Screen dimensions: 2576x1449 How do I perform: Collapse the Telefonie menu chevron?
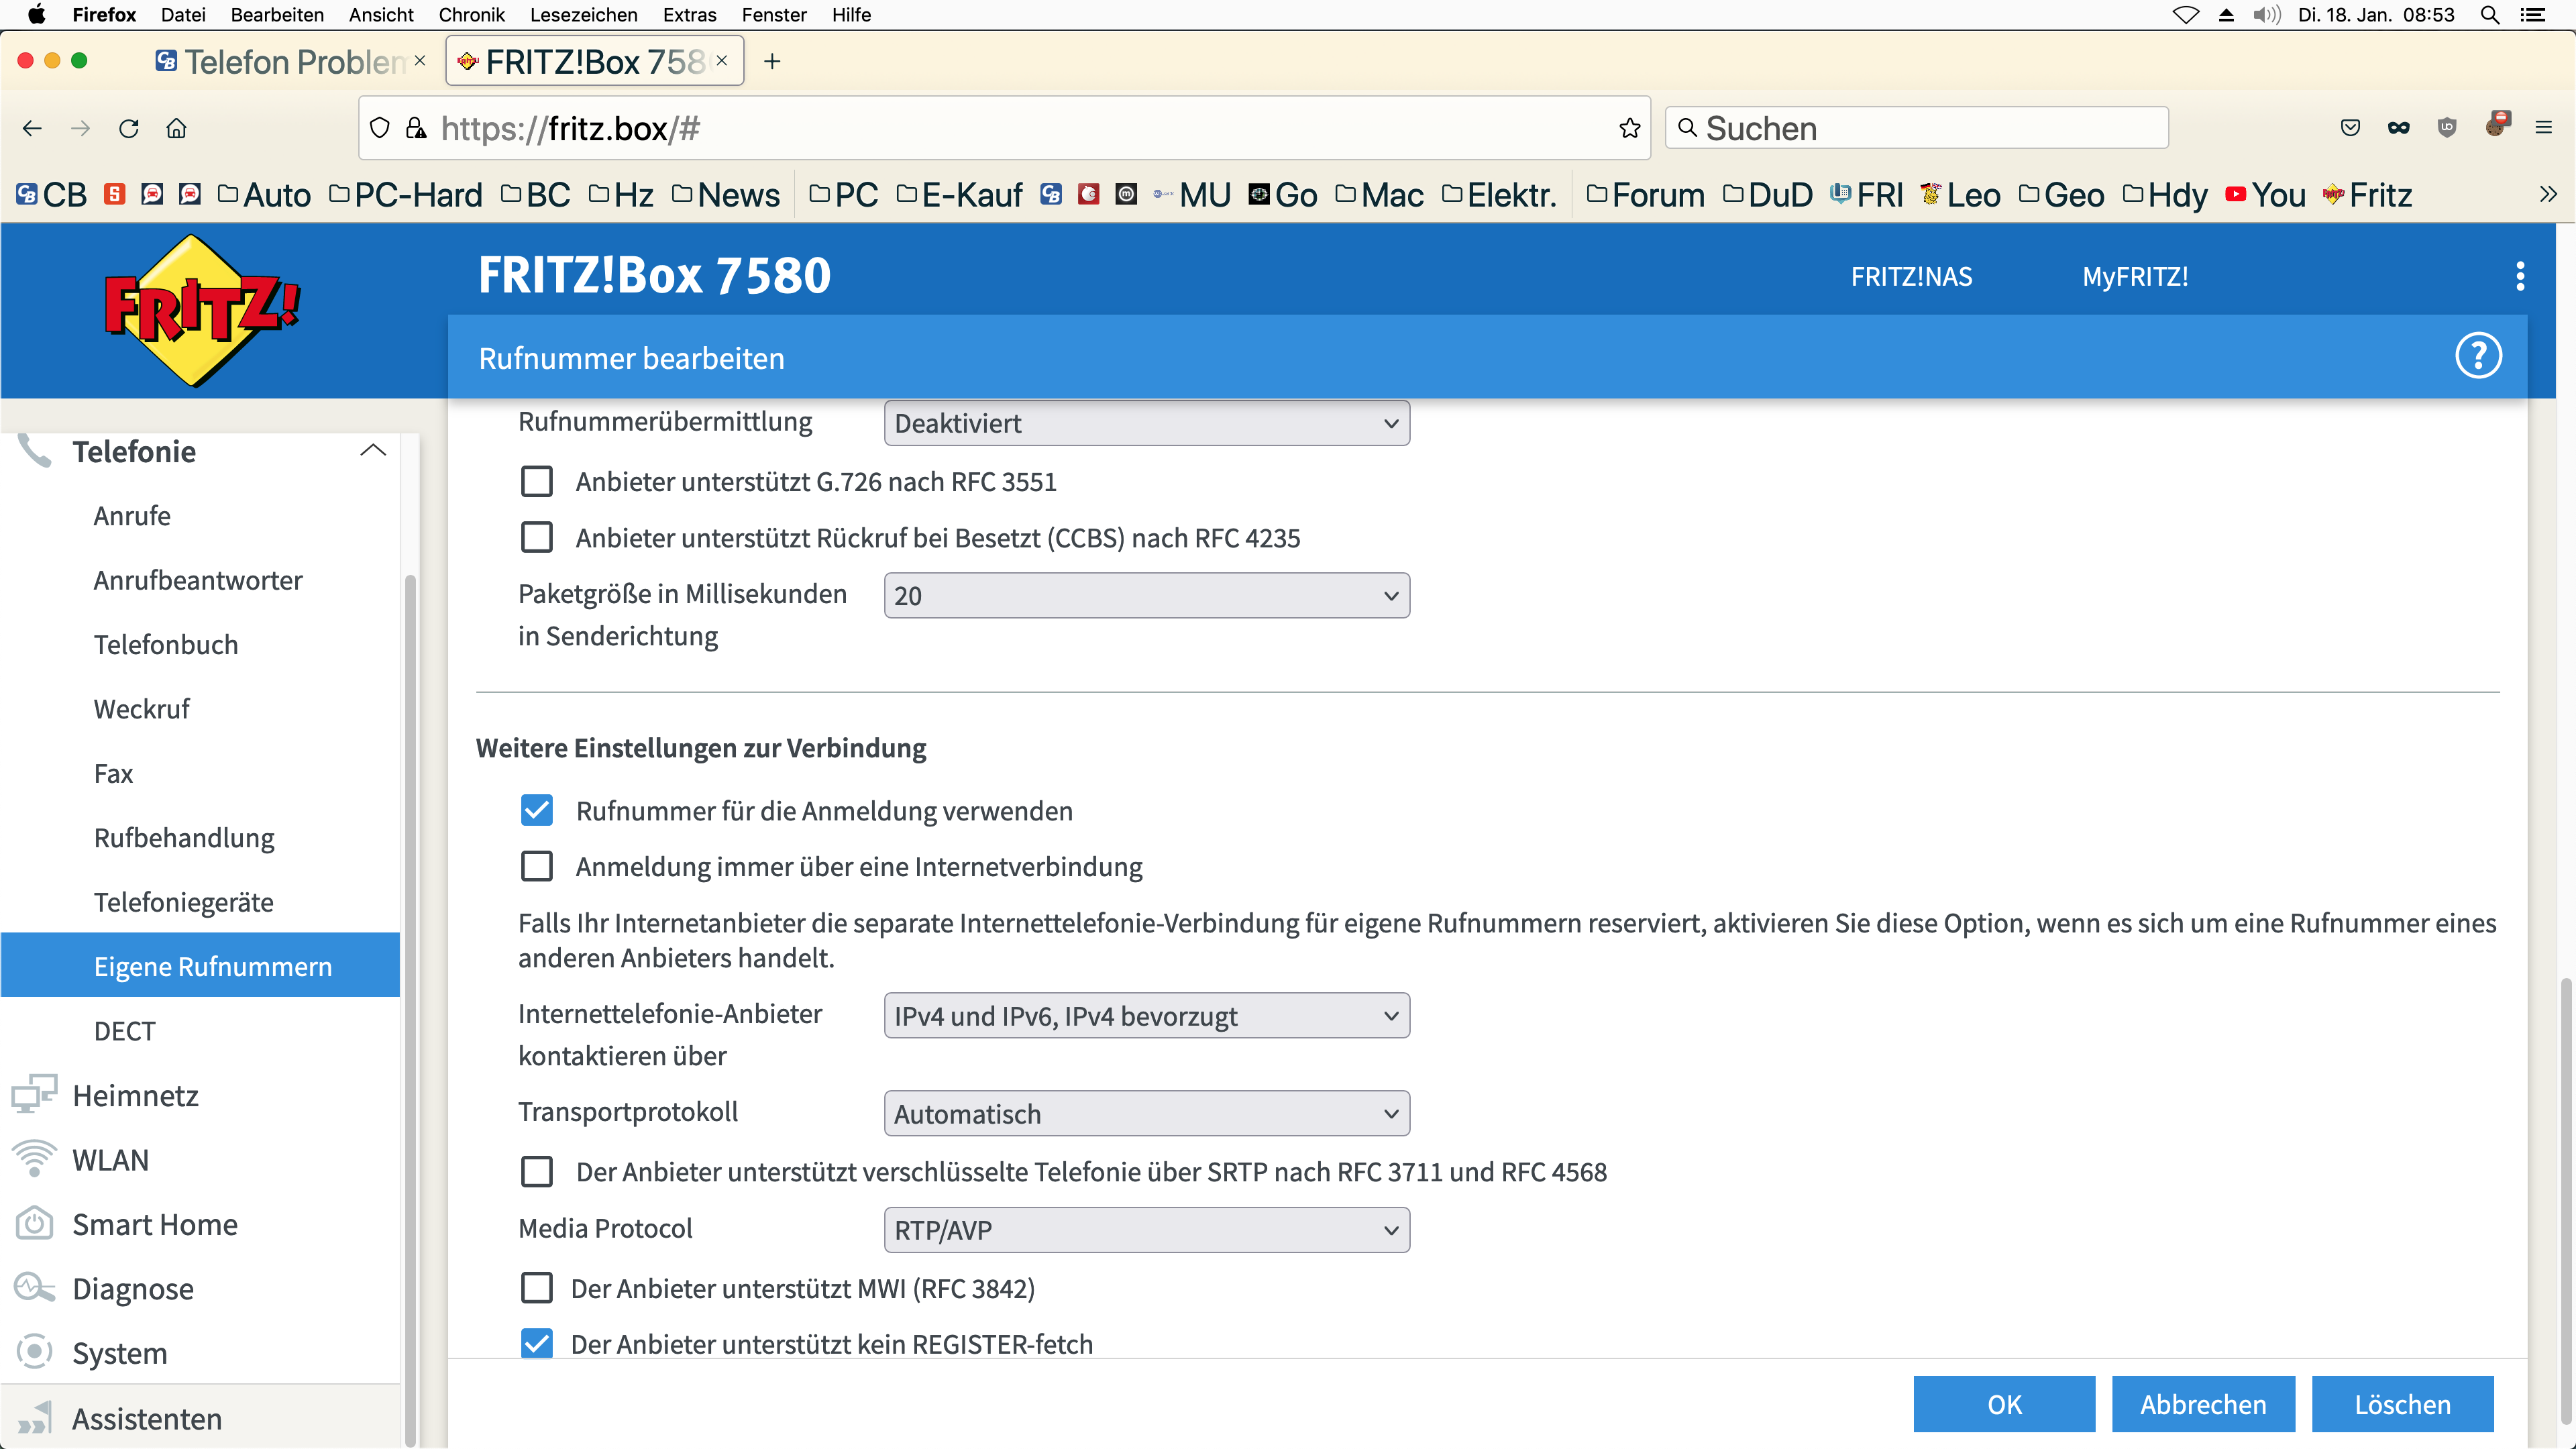click(372, 451)
